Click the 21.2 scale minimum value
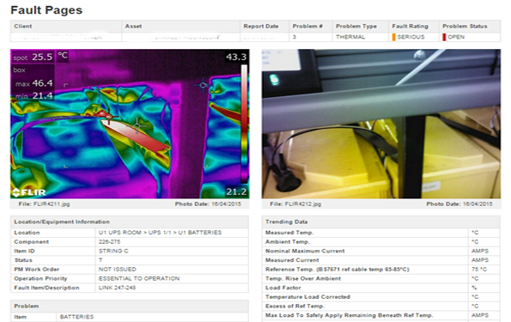This screenshot has height=322, width=511. click(236, 191)
